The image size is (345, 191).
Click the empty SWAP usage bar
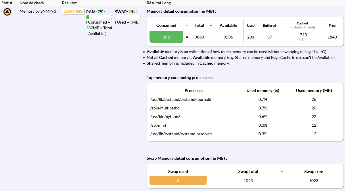coord(128,17)
